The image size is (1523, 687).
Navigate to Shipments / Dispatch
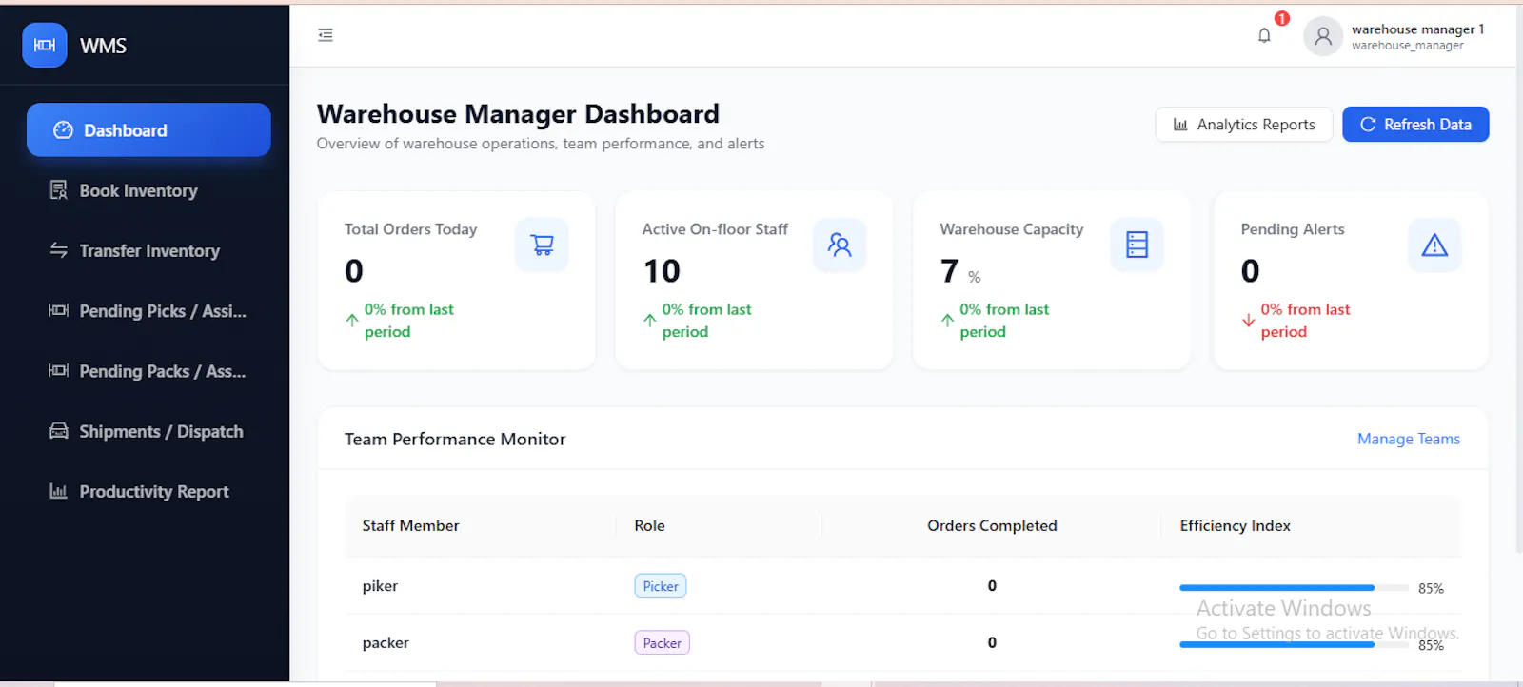click(x=148, y=430)
